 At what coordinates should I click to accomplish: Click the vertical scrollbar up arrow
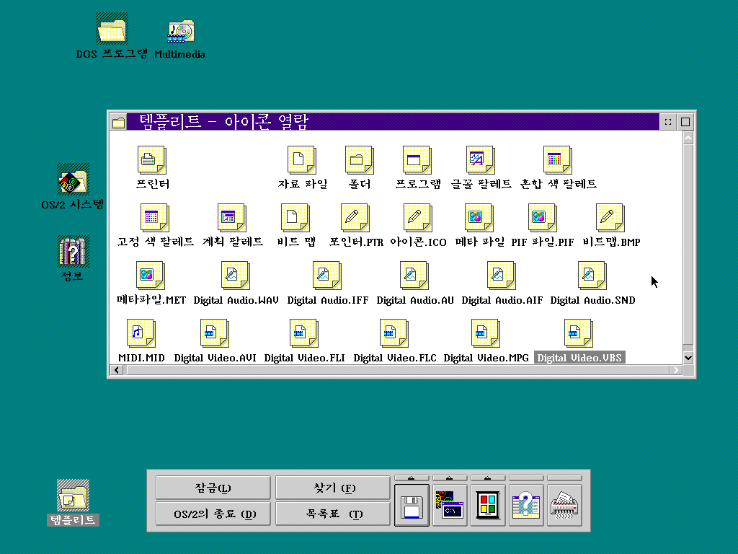[x=688, y=138]
